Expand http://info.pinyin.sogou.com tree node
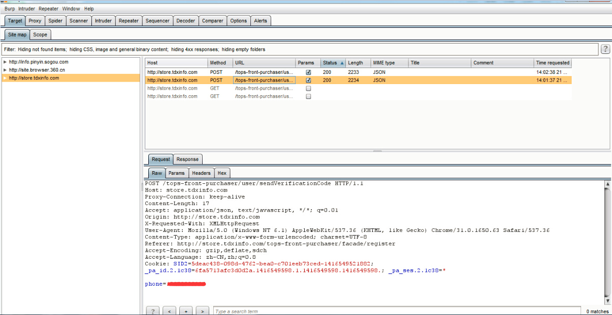The image size is (612, 315). tap(5, 62)
